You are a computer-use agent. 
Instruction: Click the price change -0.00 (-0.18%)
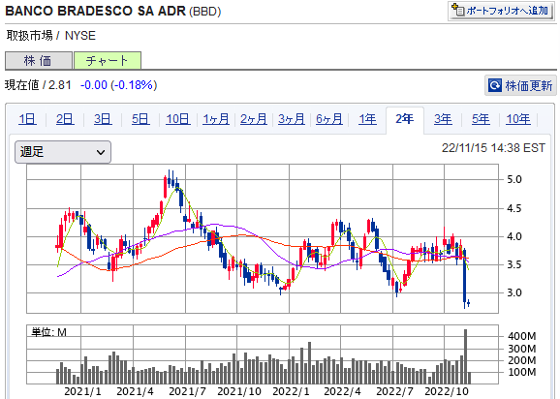(118, 85)
